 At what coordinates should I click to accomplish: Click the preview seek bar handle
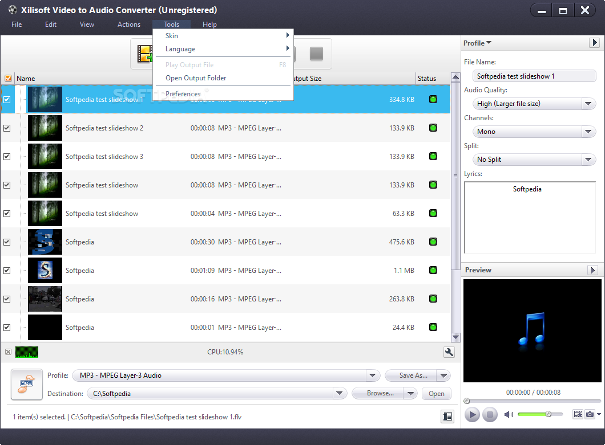point(466,401)
